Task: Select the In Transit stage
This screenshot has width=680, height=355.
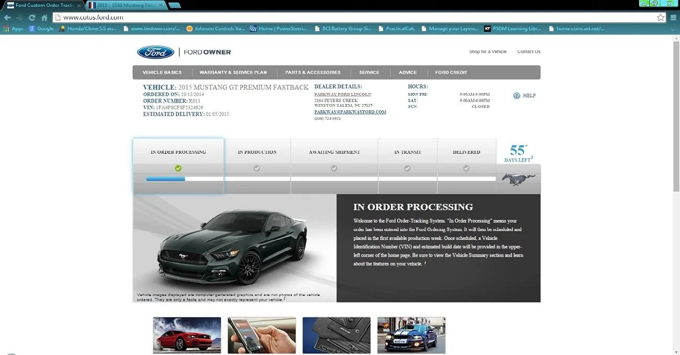Action: tap(407, 166)
